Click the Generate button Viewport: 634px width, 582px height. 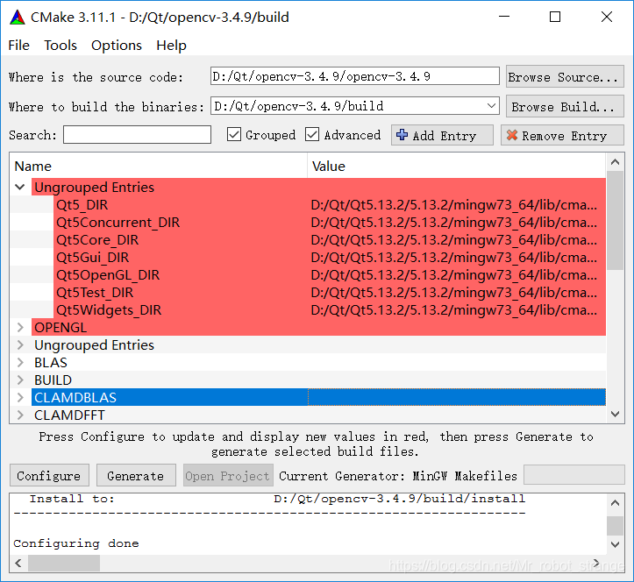coord(136,476)
